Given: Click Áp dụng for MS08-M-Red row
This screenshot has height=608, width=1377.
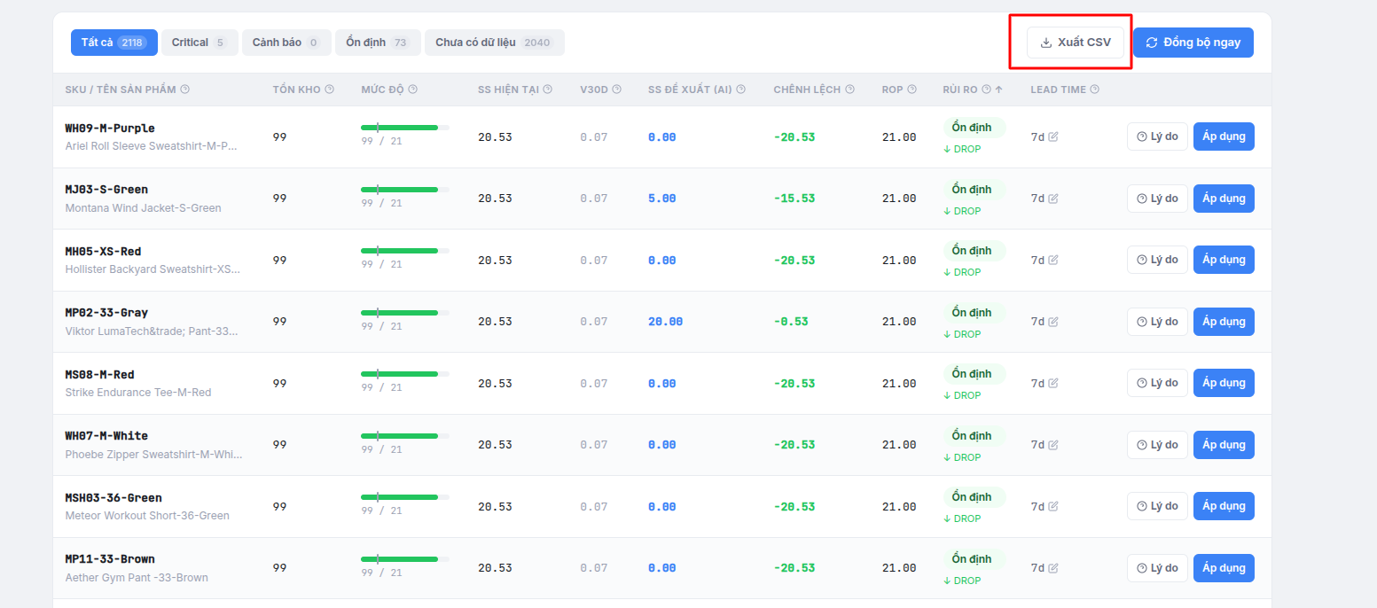Looking at the screenshot, I should (1224, 383).
